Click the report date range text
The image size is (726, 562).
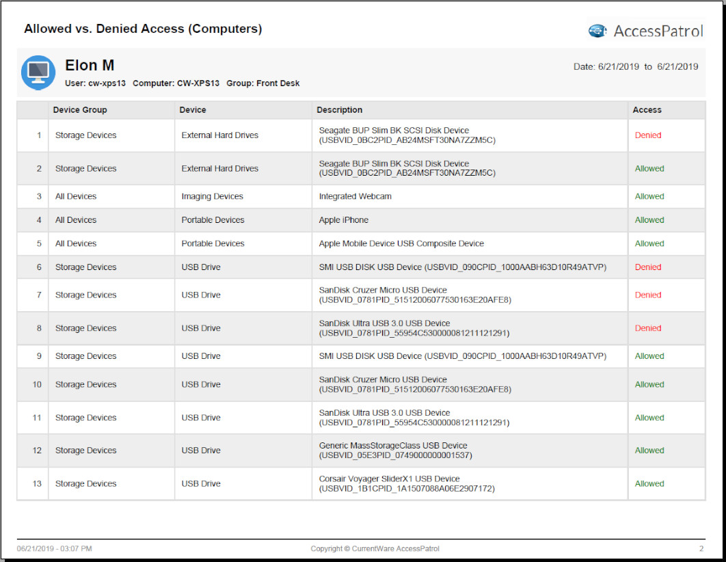tap(635, 67)
